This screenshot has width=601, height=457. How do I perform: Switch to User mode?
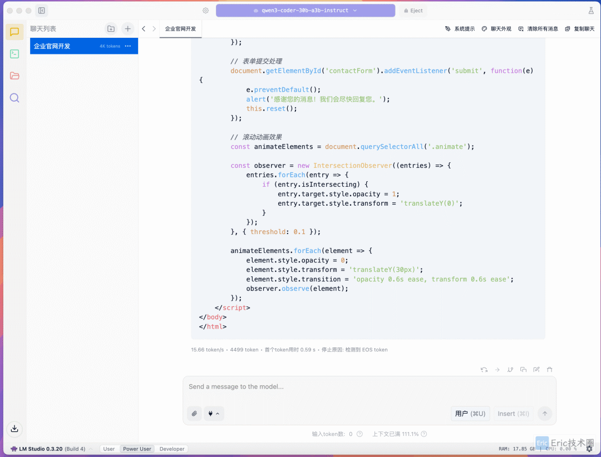109,449
